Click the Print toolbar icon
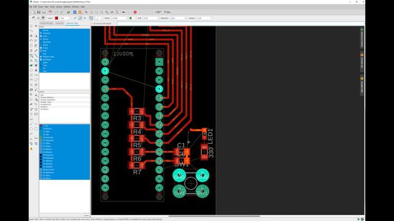The width and height of the screenshot is (394, 221). tap(44, 12)
